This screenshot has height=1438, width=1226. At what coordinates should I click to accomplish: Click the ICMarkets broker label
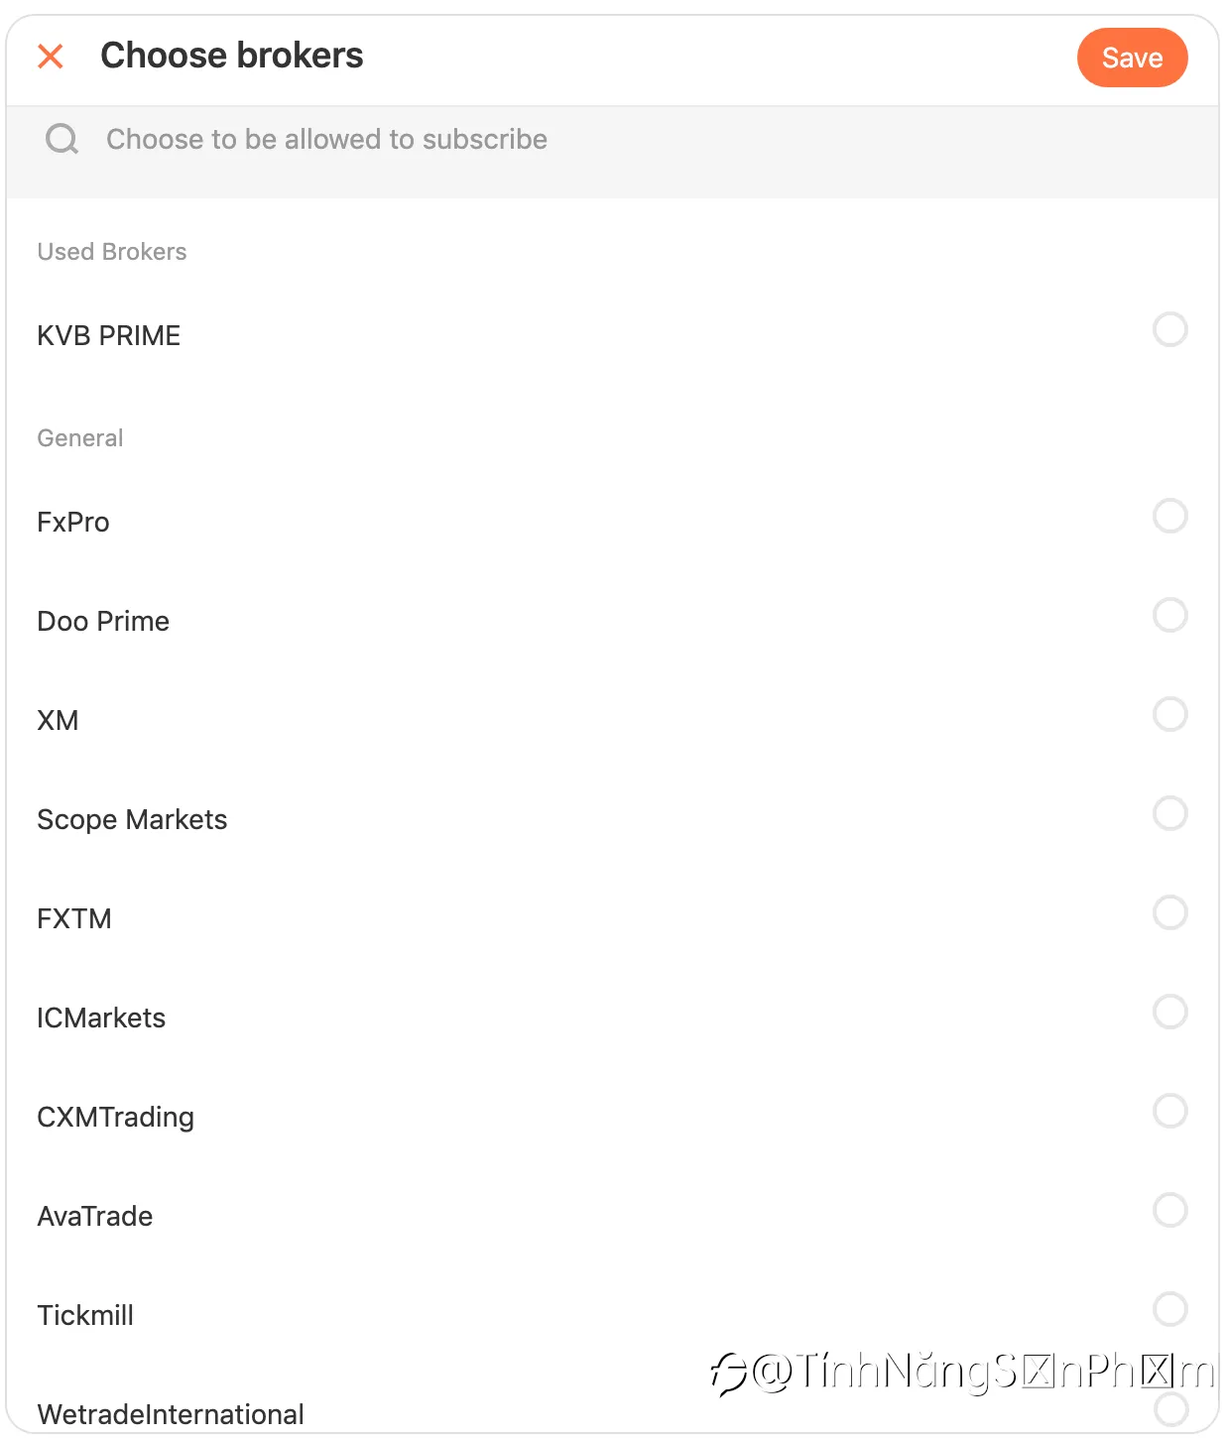click(101, 1018)
